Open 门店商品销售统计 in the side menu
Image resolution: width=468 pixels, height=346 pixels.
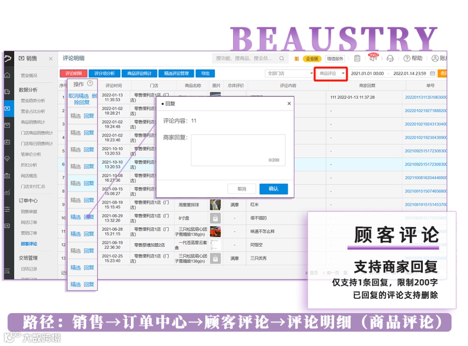(37, 133)
